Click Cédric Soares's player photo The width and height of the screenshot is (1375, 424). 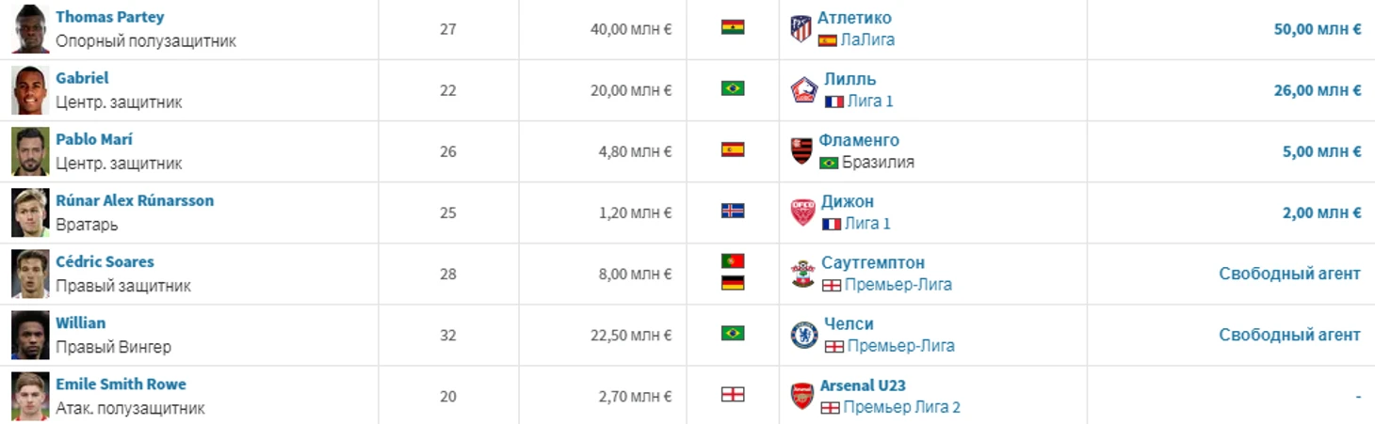click(30, 274)
